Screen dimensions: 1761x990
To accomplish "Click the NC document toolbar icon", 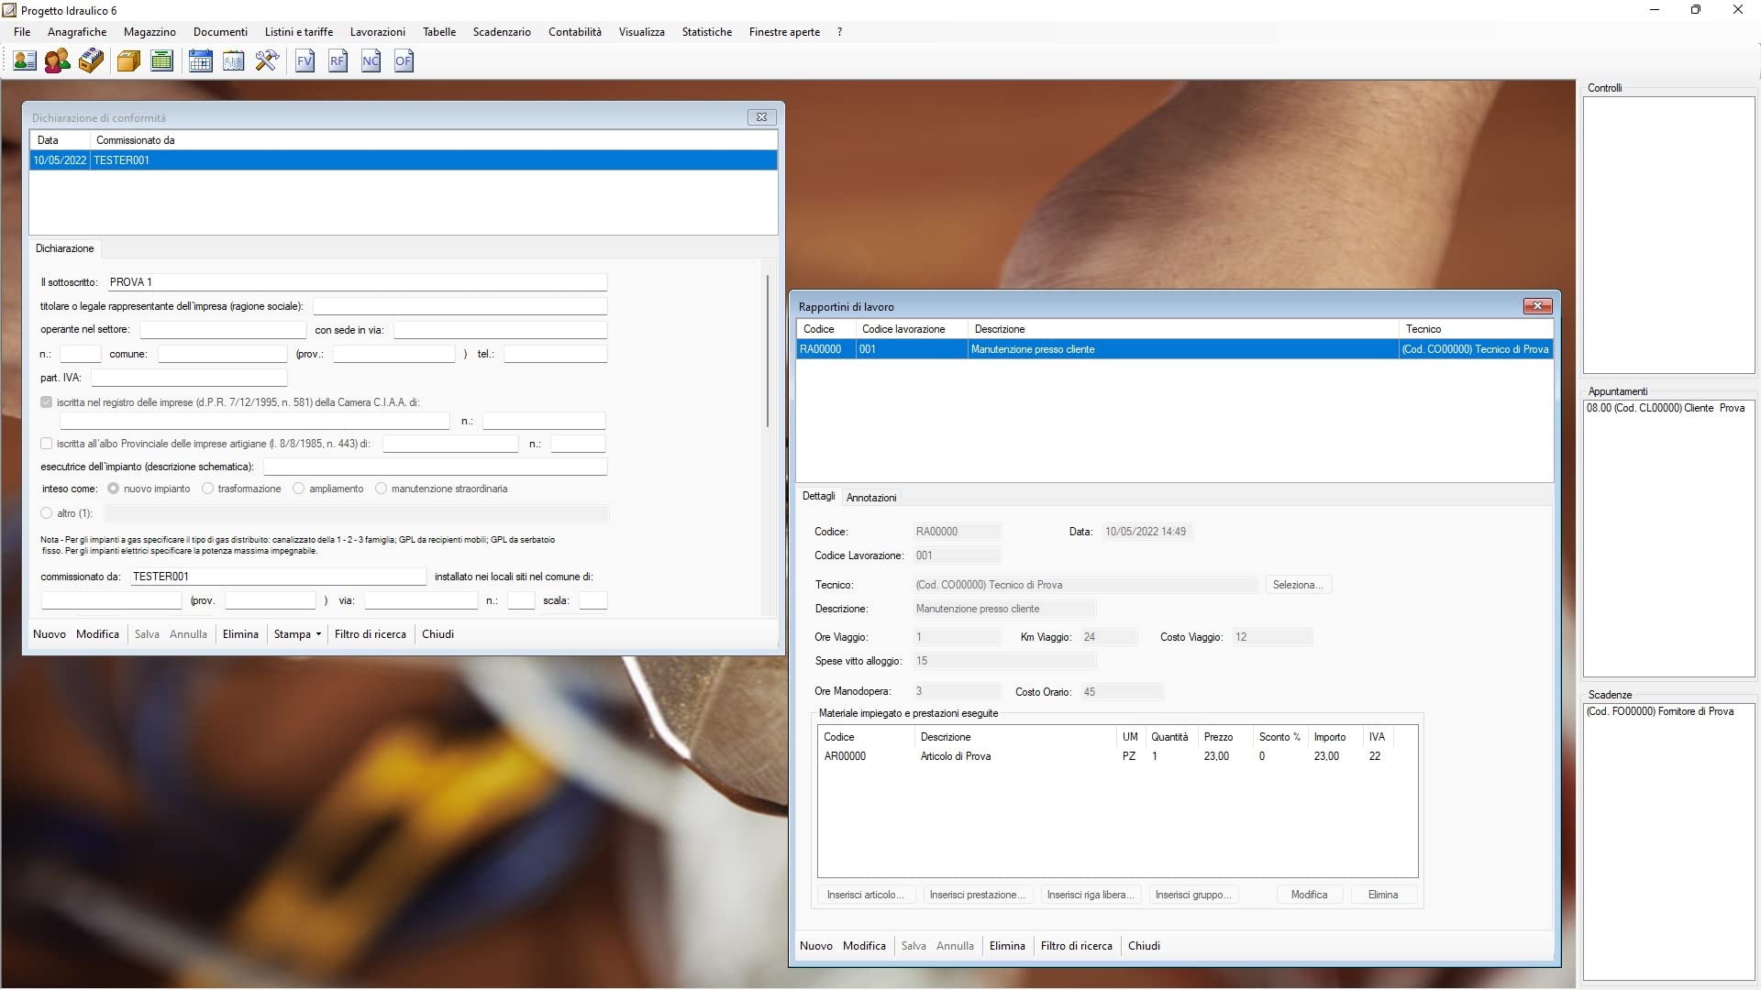I will tap(371, 61).
